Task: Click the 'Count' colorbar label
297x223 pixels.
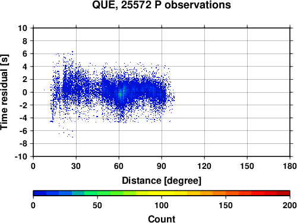Action: tap(162, 219)
